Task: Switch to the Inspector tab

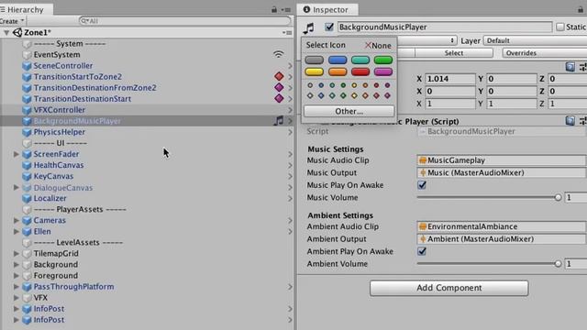Action: coord(327,9)
